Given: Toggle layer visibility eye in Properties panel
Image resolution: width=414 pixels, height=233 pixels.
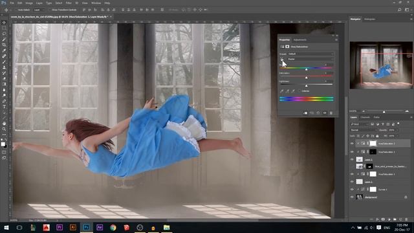Looking at the screenshot, I should click(x=325, y=113).
